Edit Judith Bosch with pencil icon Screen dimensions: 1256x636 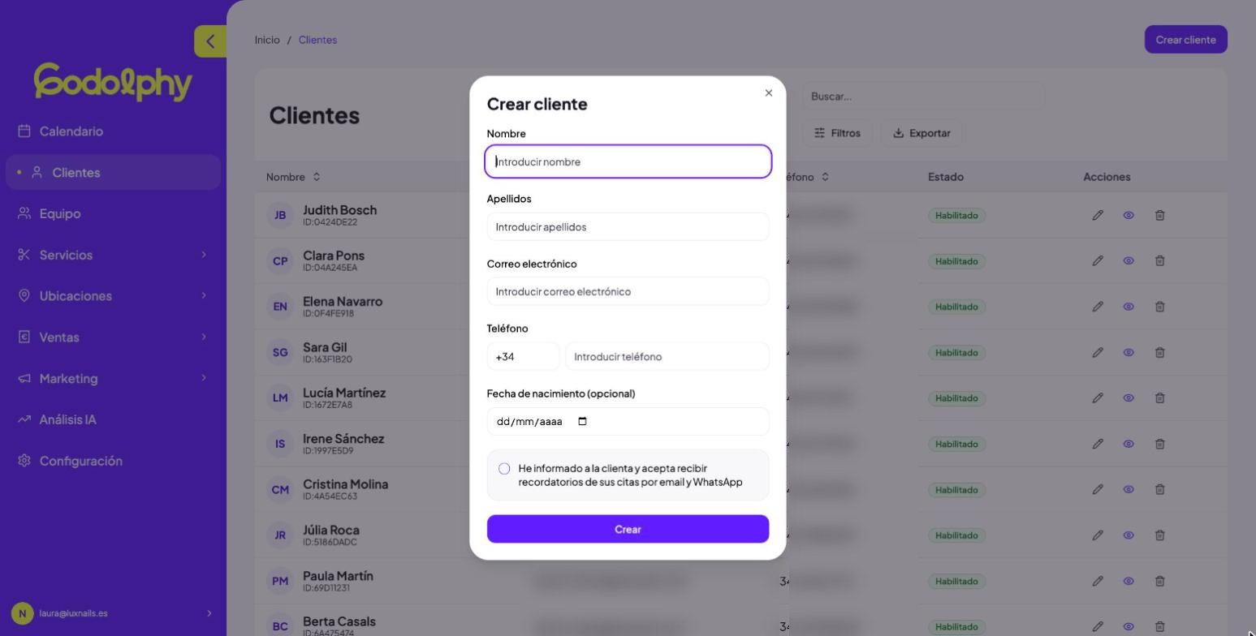(x=1098, y=216)
